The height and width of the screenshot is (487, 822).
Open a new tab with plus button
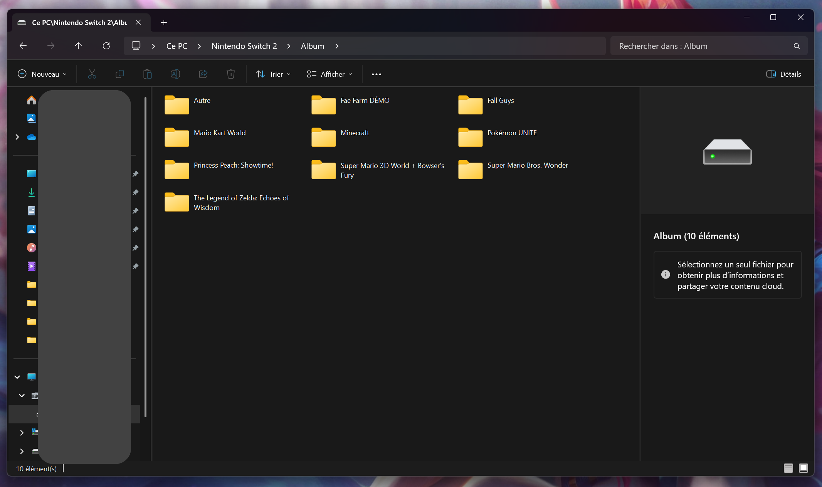point(164,22)
